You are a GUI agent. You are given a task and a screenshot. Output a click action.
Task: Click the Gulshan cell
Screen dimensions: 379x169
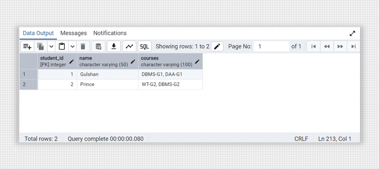pyautogui.click(x=107, y=74)
